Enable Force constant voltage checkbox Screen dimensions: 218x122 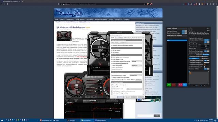[112, 70]
